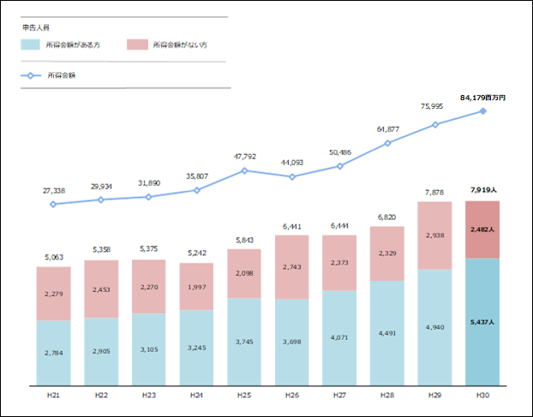Click the 5,063 total label

point(54,258)
